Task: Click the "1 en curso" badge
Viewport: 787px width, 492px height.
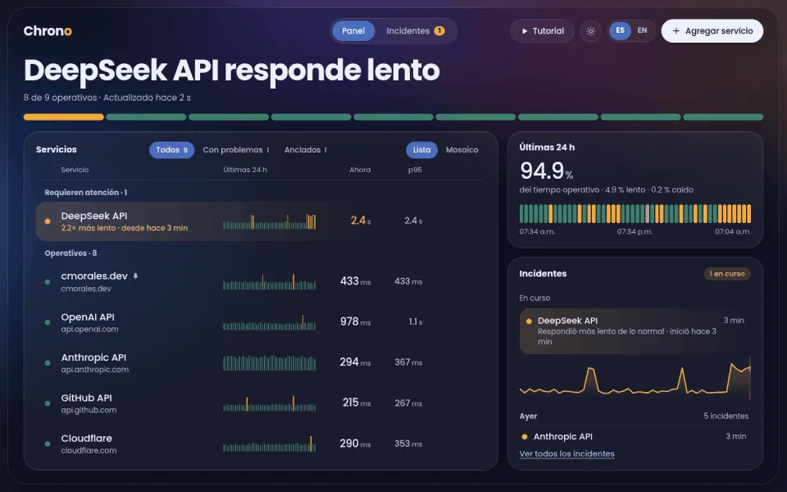Action: tap(727, 274)
